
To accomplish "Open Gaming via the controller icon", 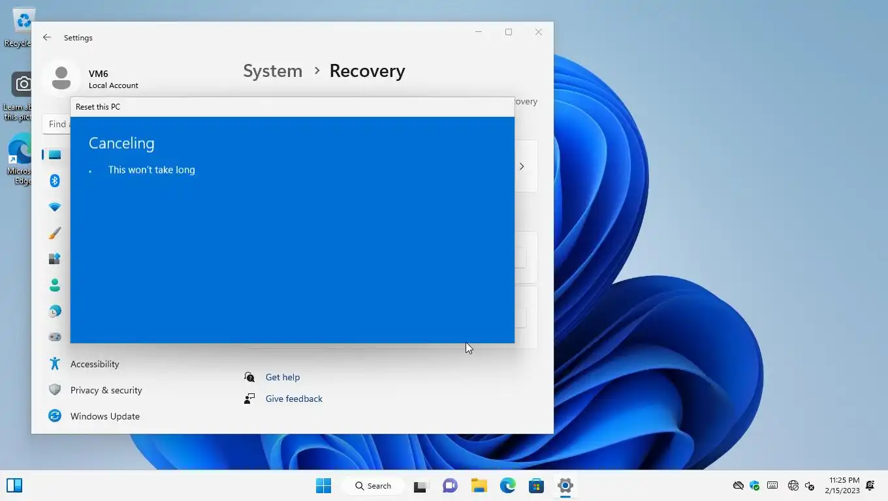I will pyautogui.click(x=55, y=337).
